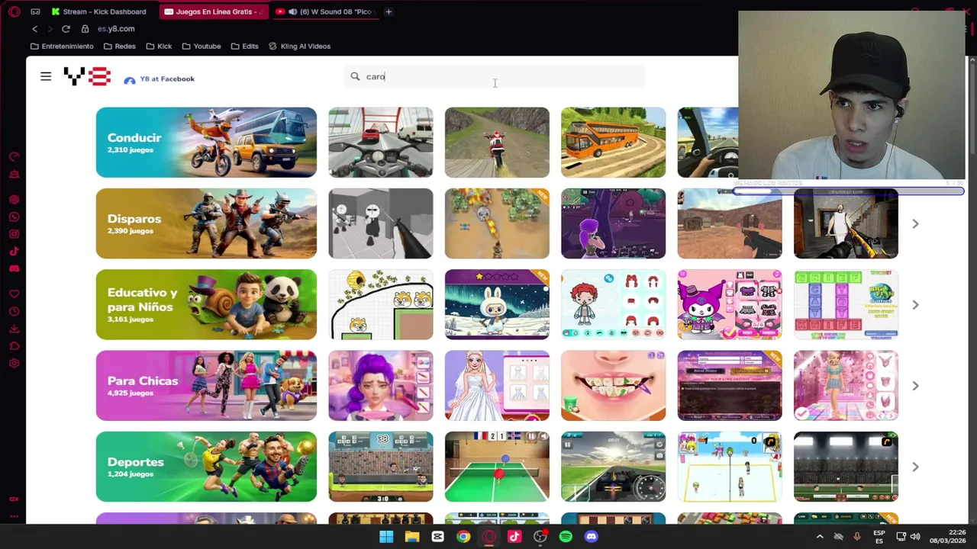Open Kling AI Videos bookmark
Viewport: 977px width, 549px height.
[x=299, y=47]
